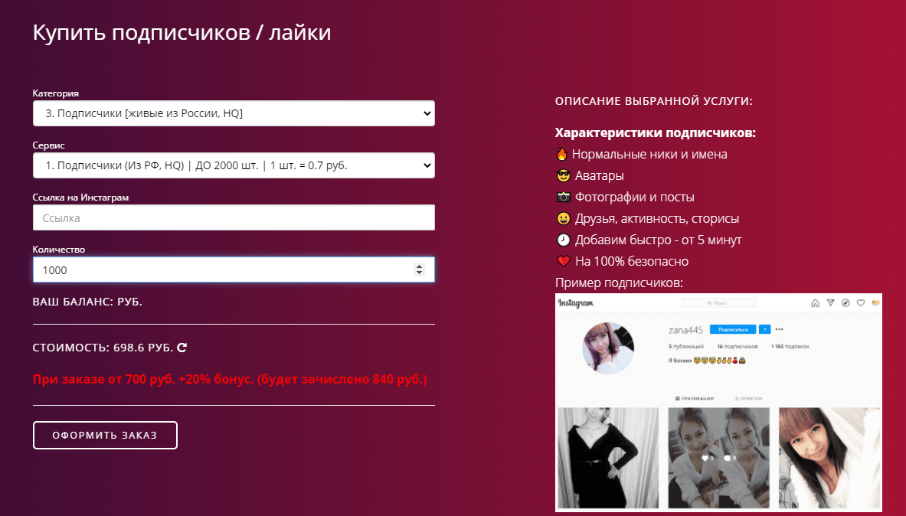This screenshot has height=516, width=906.
Task: Click the blue Подписаться button in preview
Action: [733, 329]
